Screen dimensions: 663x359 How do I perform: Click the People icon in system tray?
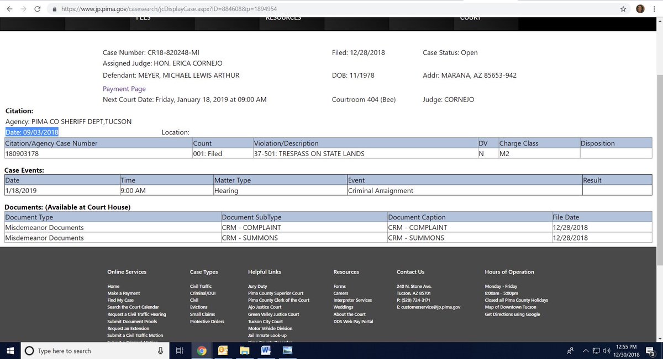click(570, 351)
